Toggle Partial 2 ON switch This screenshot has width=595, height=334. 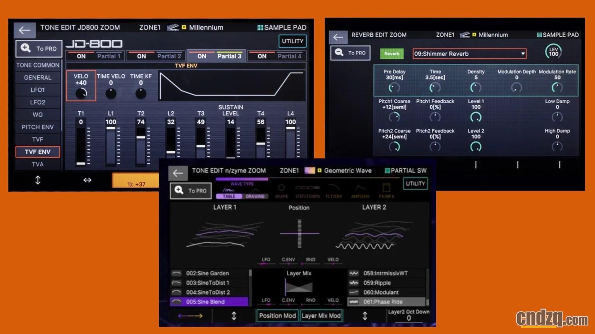pyautogui.click(x=141, y=56)
